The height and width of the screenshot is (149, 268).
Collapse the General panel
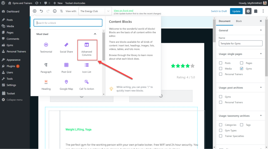(261, 30)
